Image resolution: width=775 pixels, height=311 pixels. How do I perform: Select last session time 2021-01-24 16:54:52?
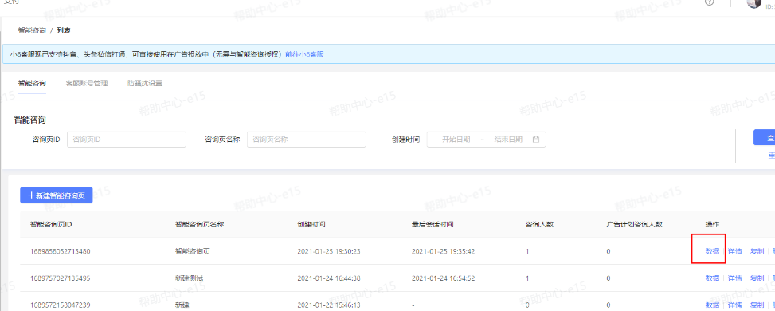[444, 278]
